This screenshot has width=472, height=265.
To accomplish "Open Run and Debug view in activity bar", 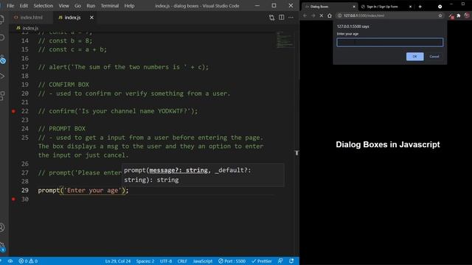I will point(2,76).
